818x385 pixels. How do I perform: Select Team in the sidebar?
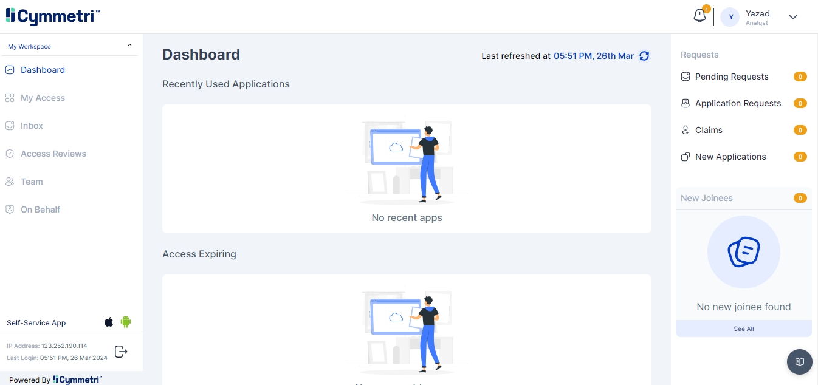point(32,182)
